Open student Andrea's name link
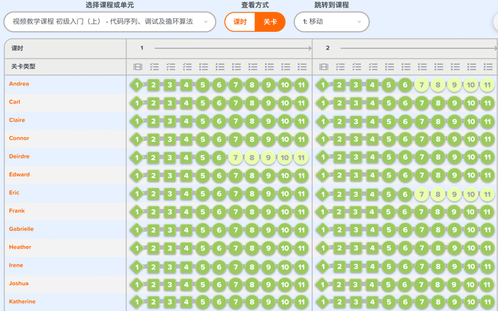Image resolution: width=498 pixels, height=311 pixels. [19, 84]
